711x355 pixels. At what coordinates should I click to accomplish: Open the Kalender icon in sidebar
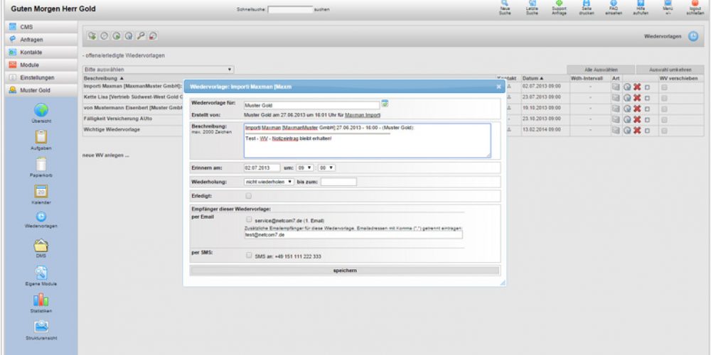point(41,192)
